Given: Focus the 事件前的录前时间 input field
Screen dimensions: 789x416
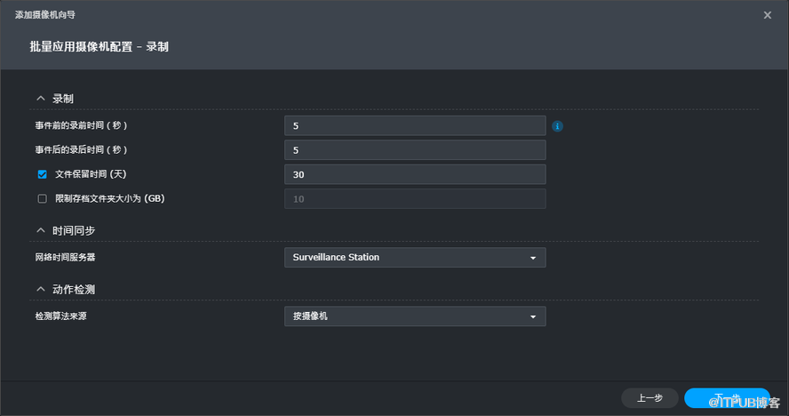Looking at the screenshot, I should tap(415, 126).
